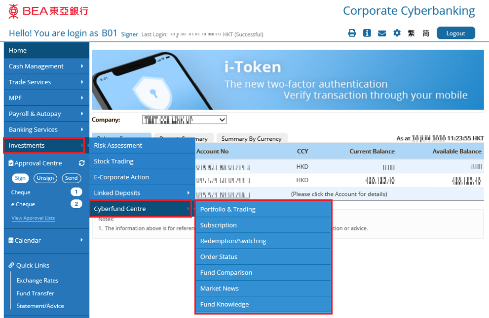Open Fund Transfer quick link
This screenshot has width=489, height=318.
point(35,293)
